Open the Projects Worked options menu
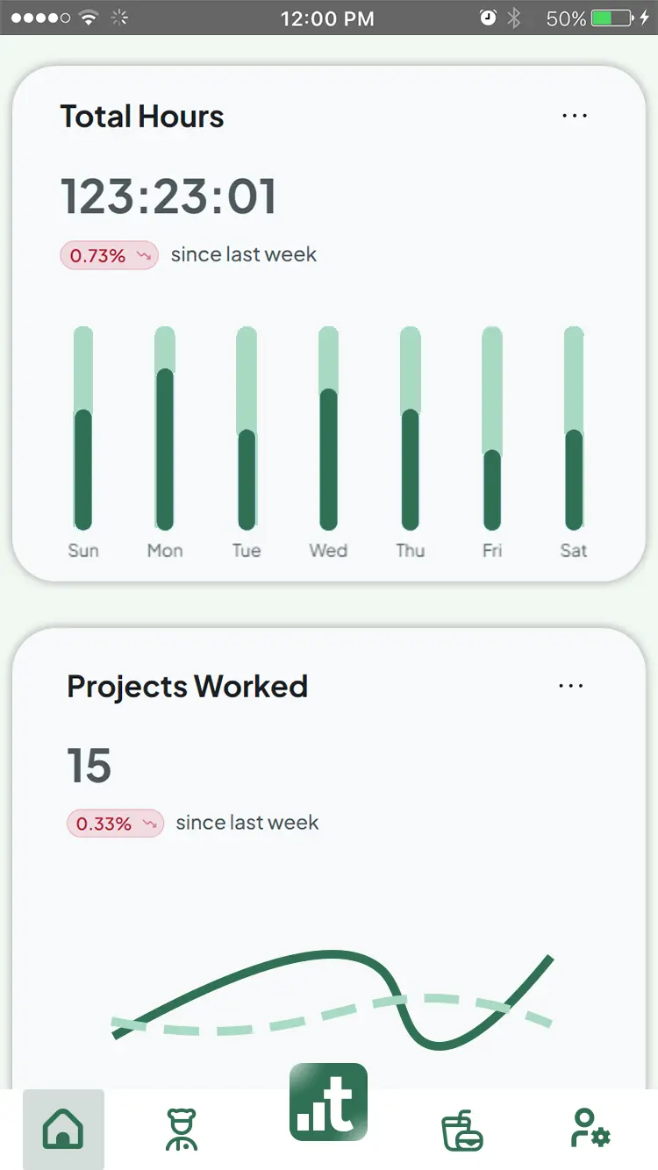This screenshot has width=658, height=1170. (571, 686)
